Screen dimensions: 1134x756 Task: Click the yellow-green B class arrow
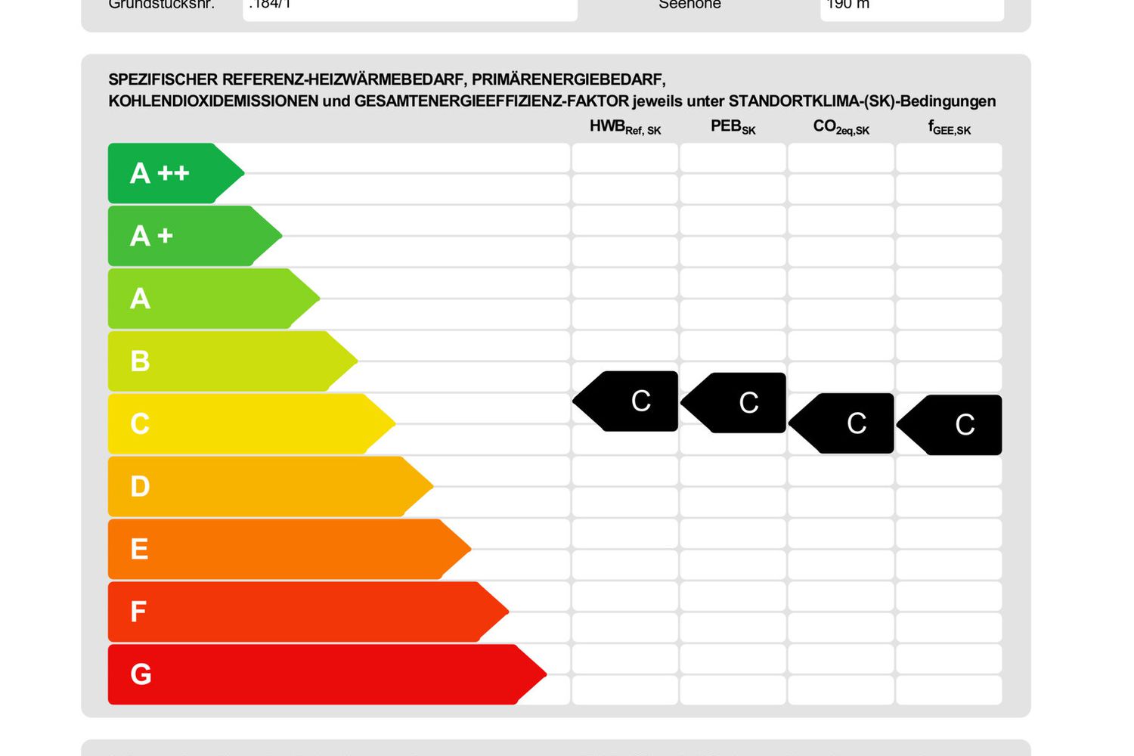(x=232, y=361)
